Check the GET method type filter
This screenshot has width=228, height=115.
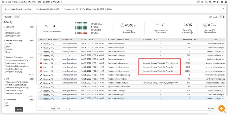pos(5,103)
